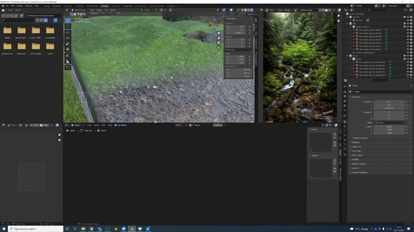Click the Windows taskbar search box

click(36, 229)
